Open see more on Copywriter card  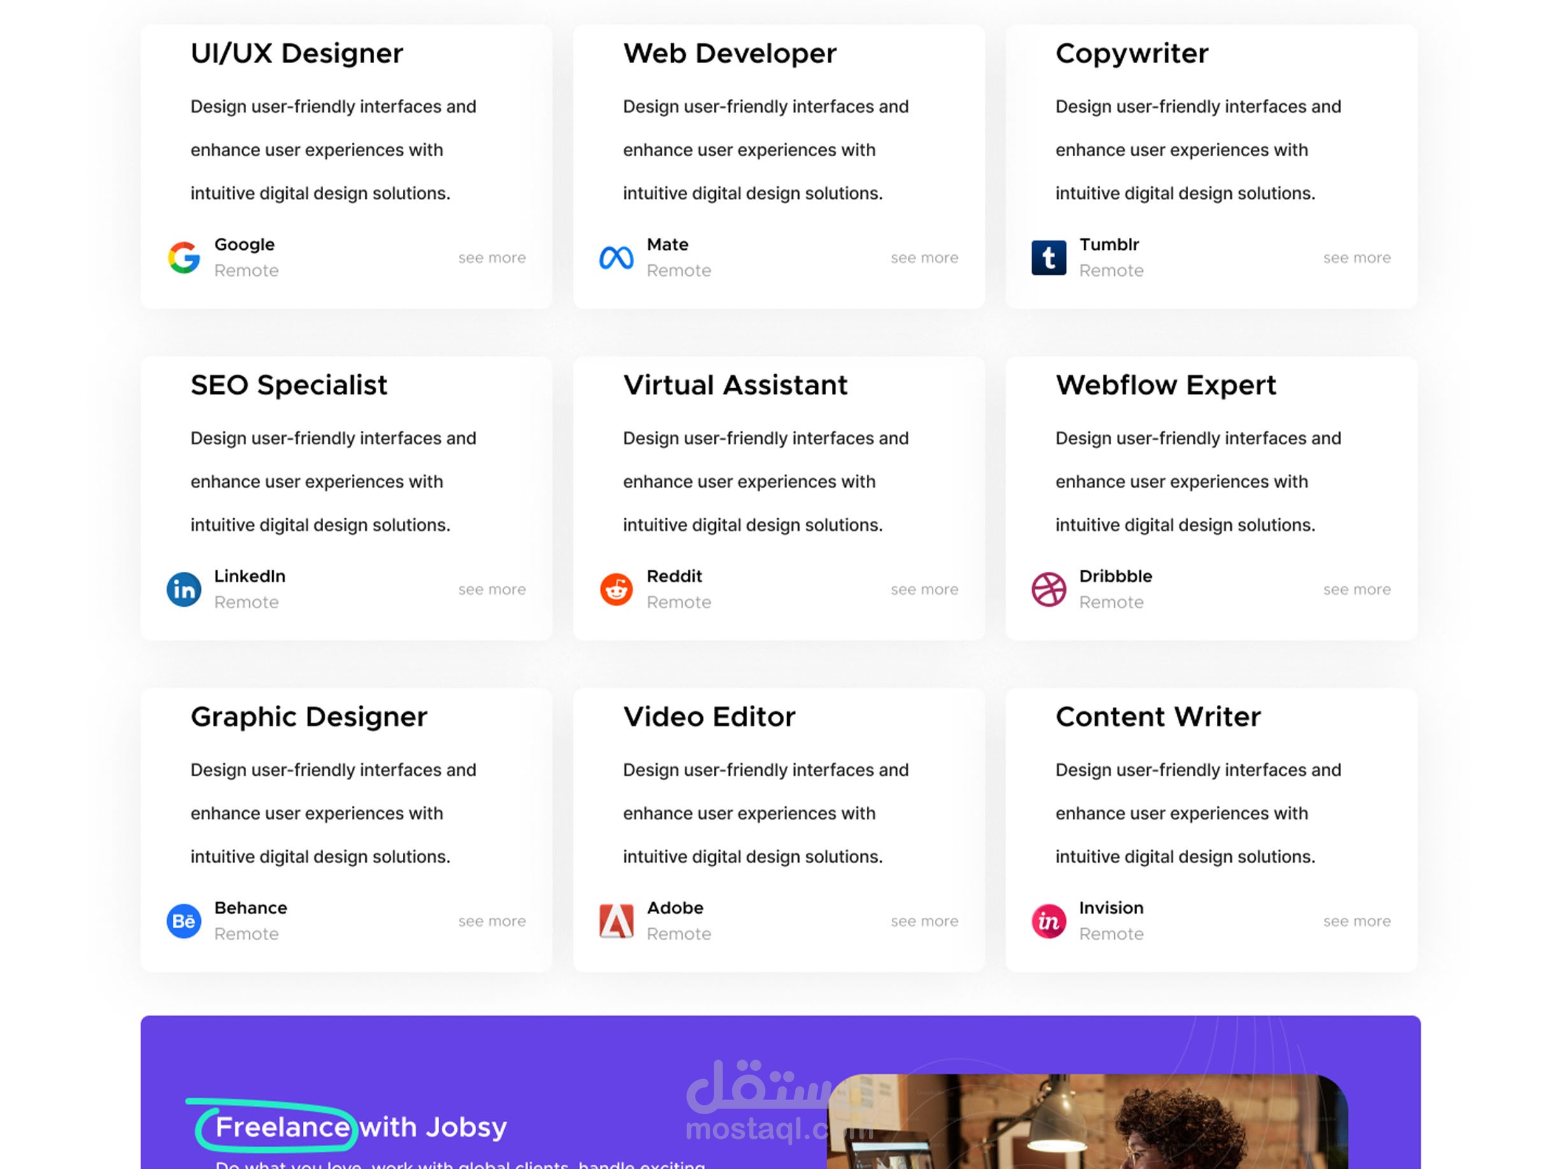[x=1357, y=258]
